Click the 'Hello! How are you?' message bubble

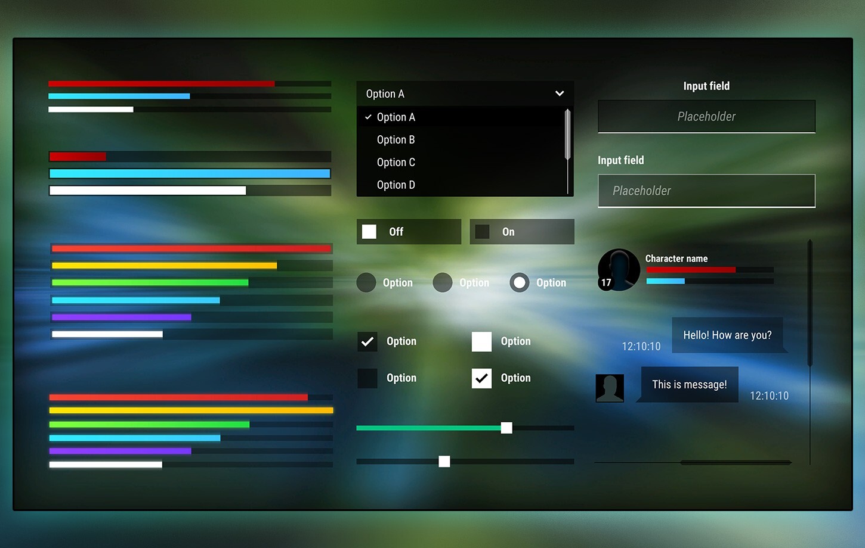pos(727,335)
